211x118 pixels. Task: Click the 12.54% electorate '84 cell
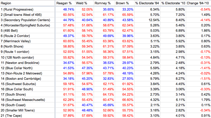point(153,20)
